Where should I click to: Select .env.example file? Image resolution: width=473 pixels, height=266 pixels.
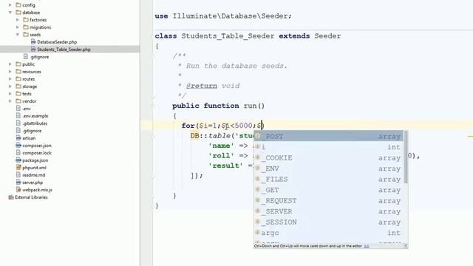click(35, 116)
